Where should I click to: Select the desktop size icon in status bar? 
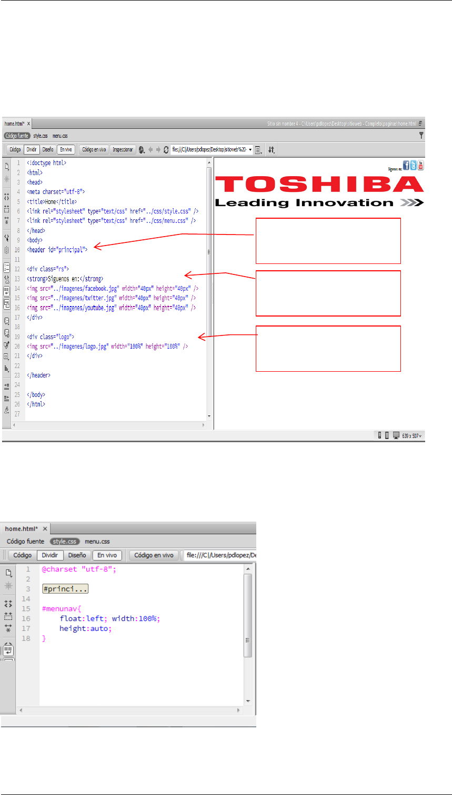[396, 435]
